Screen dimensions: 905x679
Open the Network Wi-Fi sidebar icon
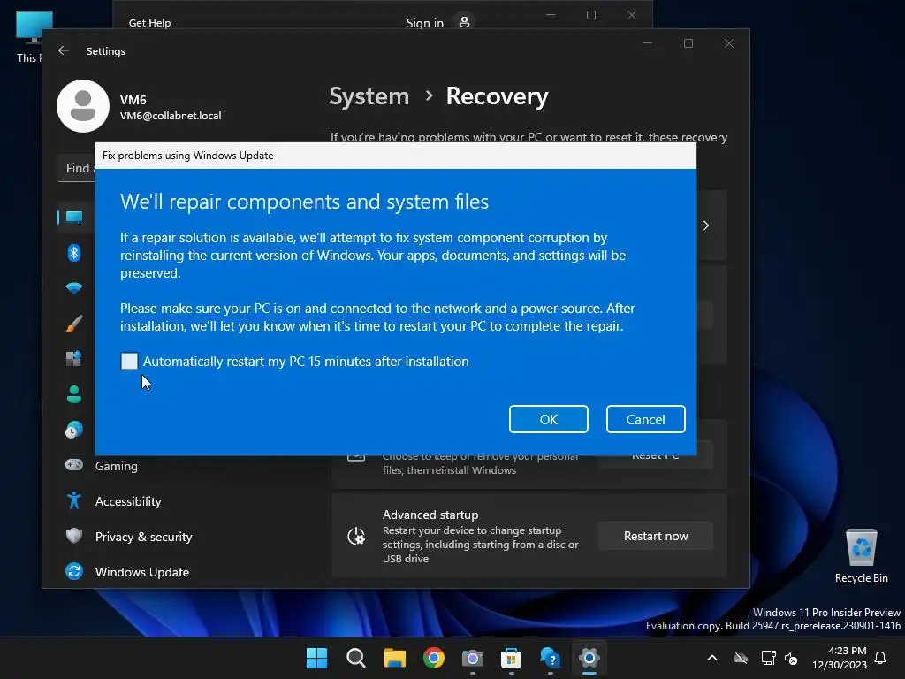(x=74, y=287)
